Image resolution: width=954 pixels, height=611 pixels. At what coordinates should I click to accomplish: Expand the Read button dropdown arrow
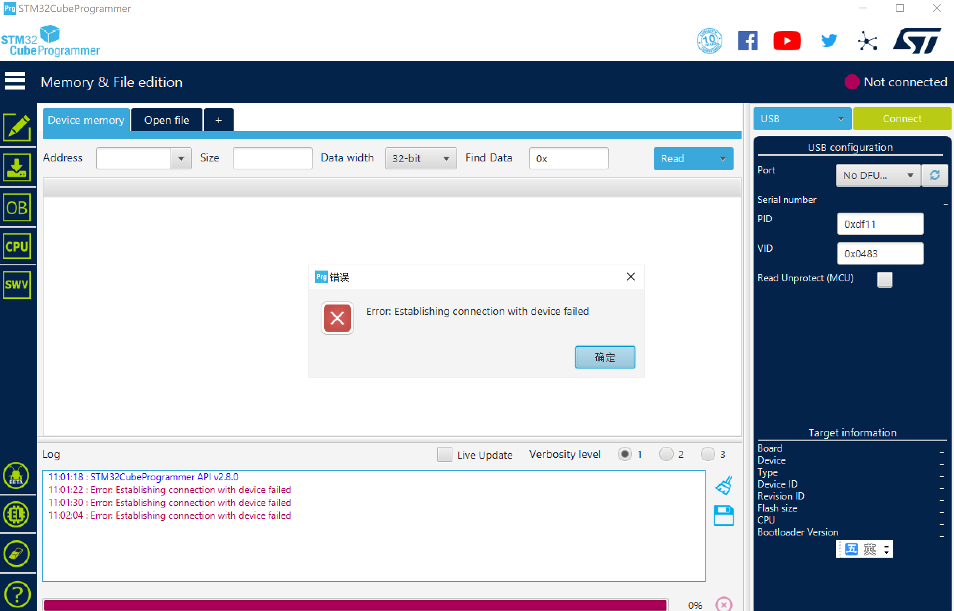[723, 159]
